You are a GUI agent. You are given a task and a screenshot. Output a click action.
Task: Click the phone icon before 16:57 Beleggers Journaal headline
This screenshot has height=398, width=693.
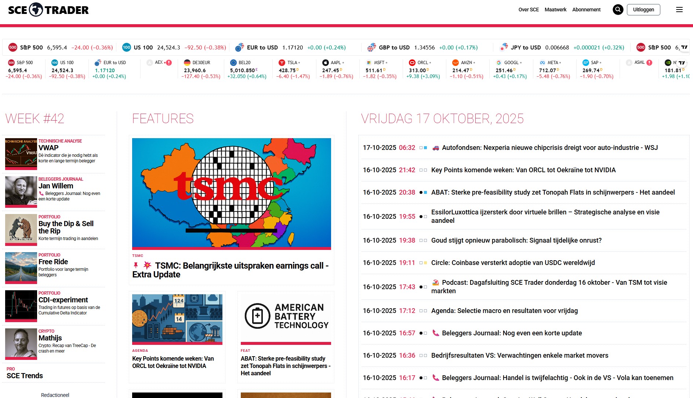436,333
